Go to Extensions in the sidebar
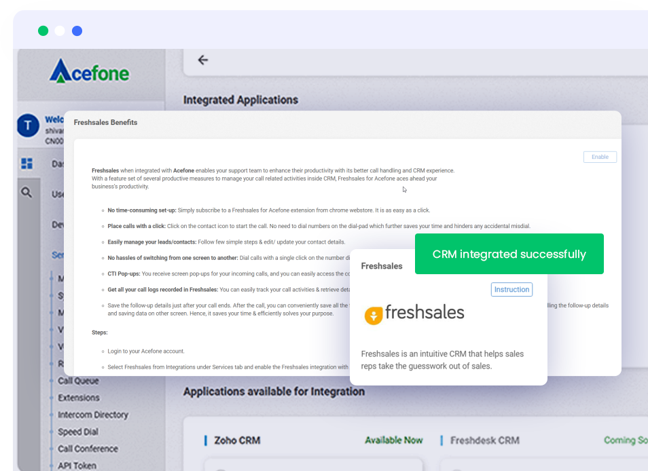 click(x=79, y=398)
